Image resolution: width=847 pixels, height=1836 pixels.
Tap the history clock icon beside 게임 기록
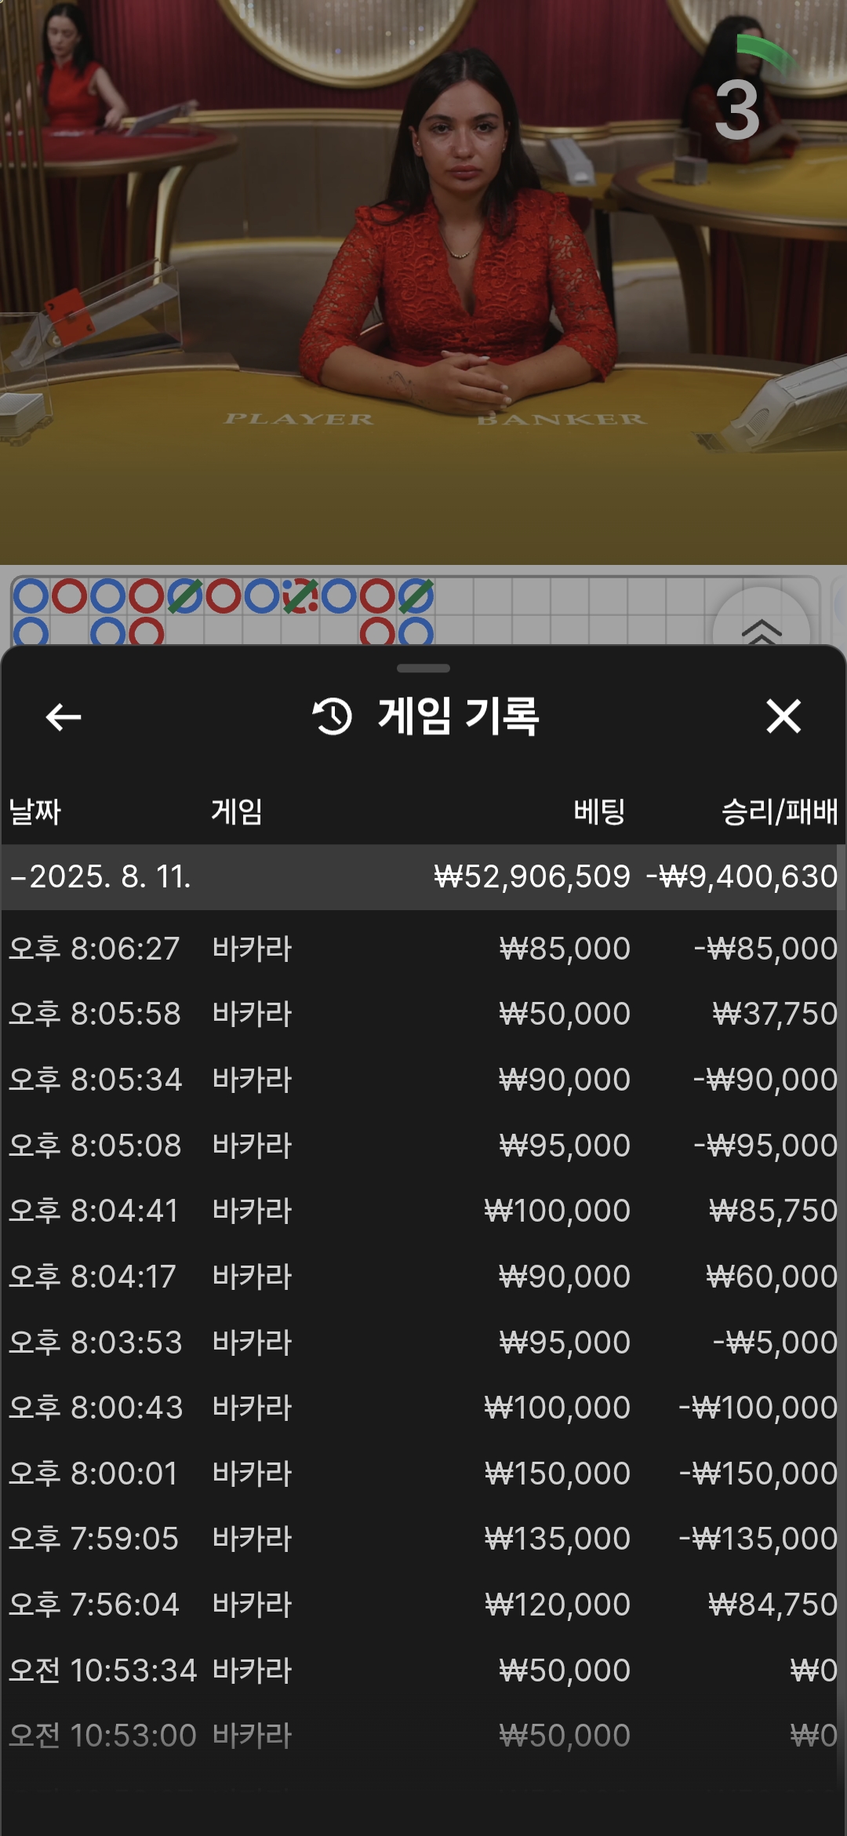pos(333,716)
